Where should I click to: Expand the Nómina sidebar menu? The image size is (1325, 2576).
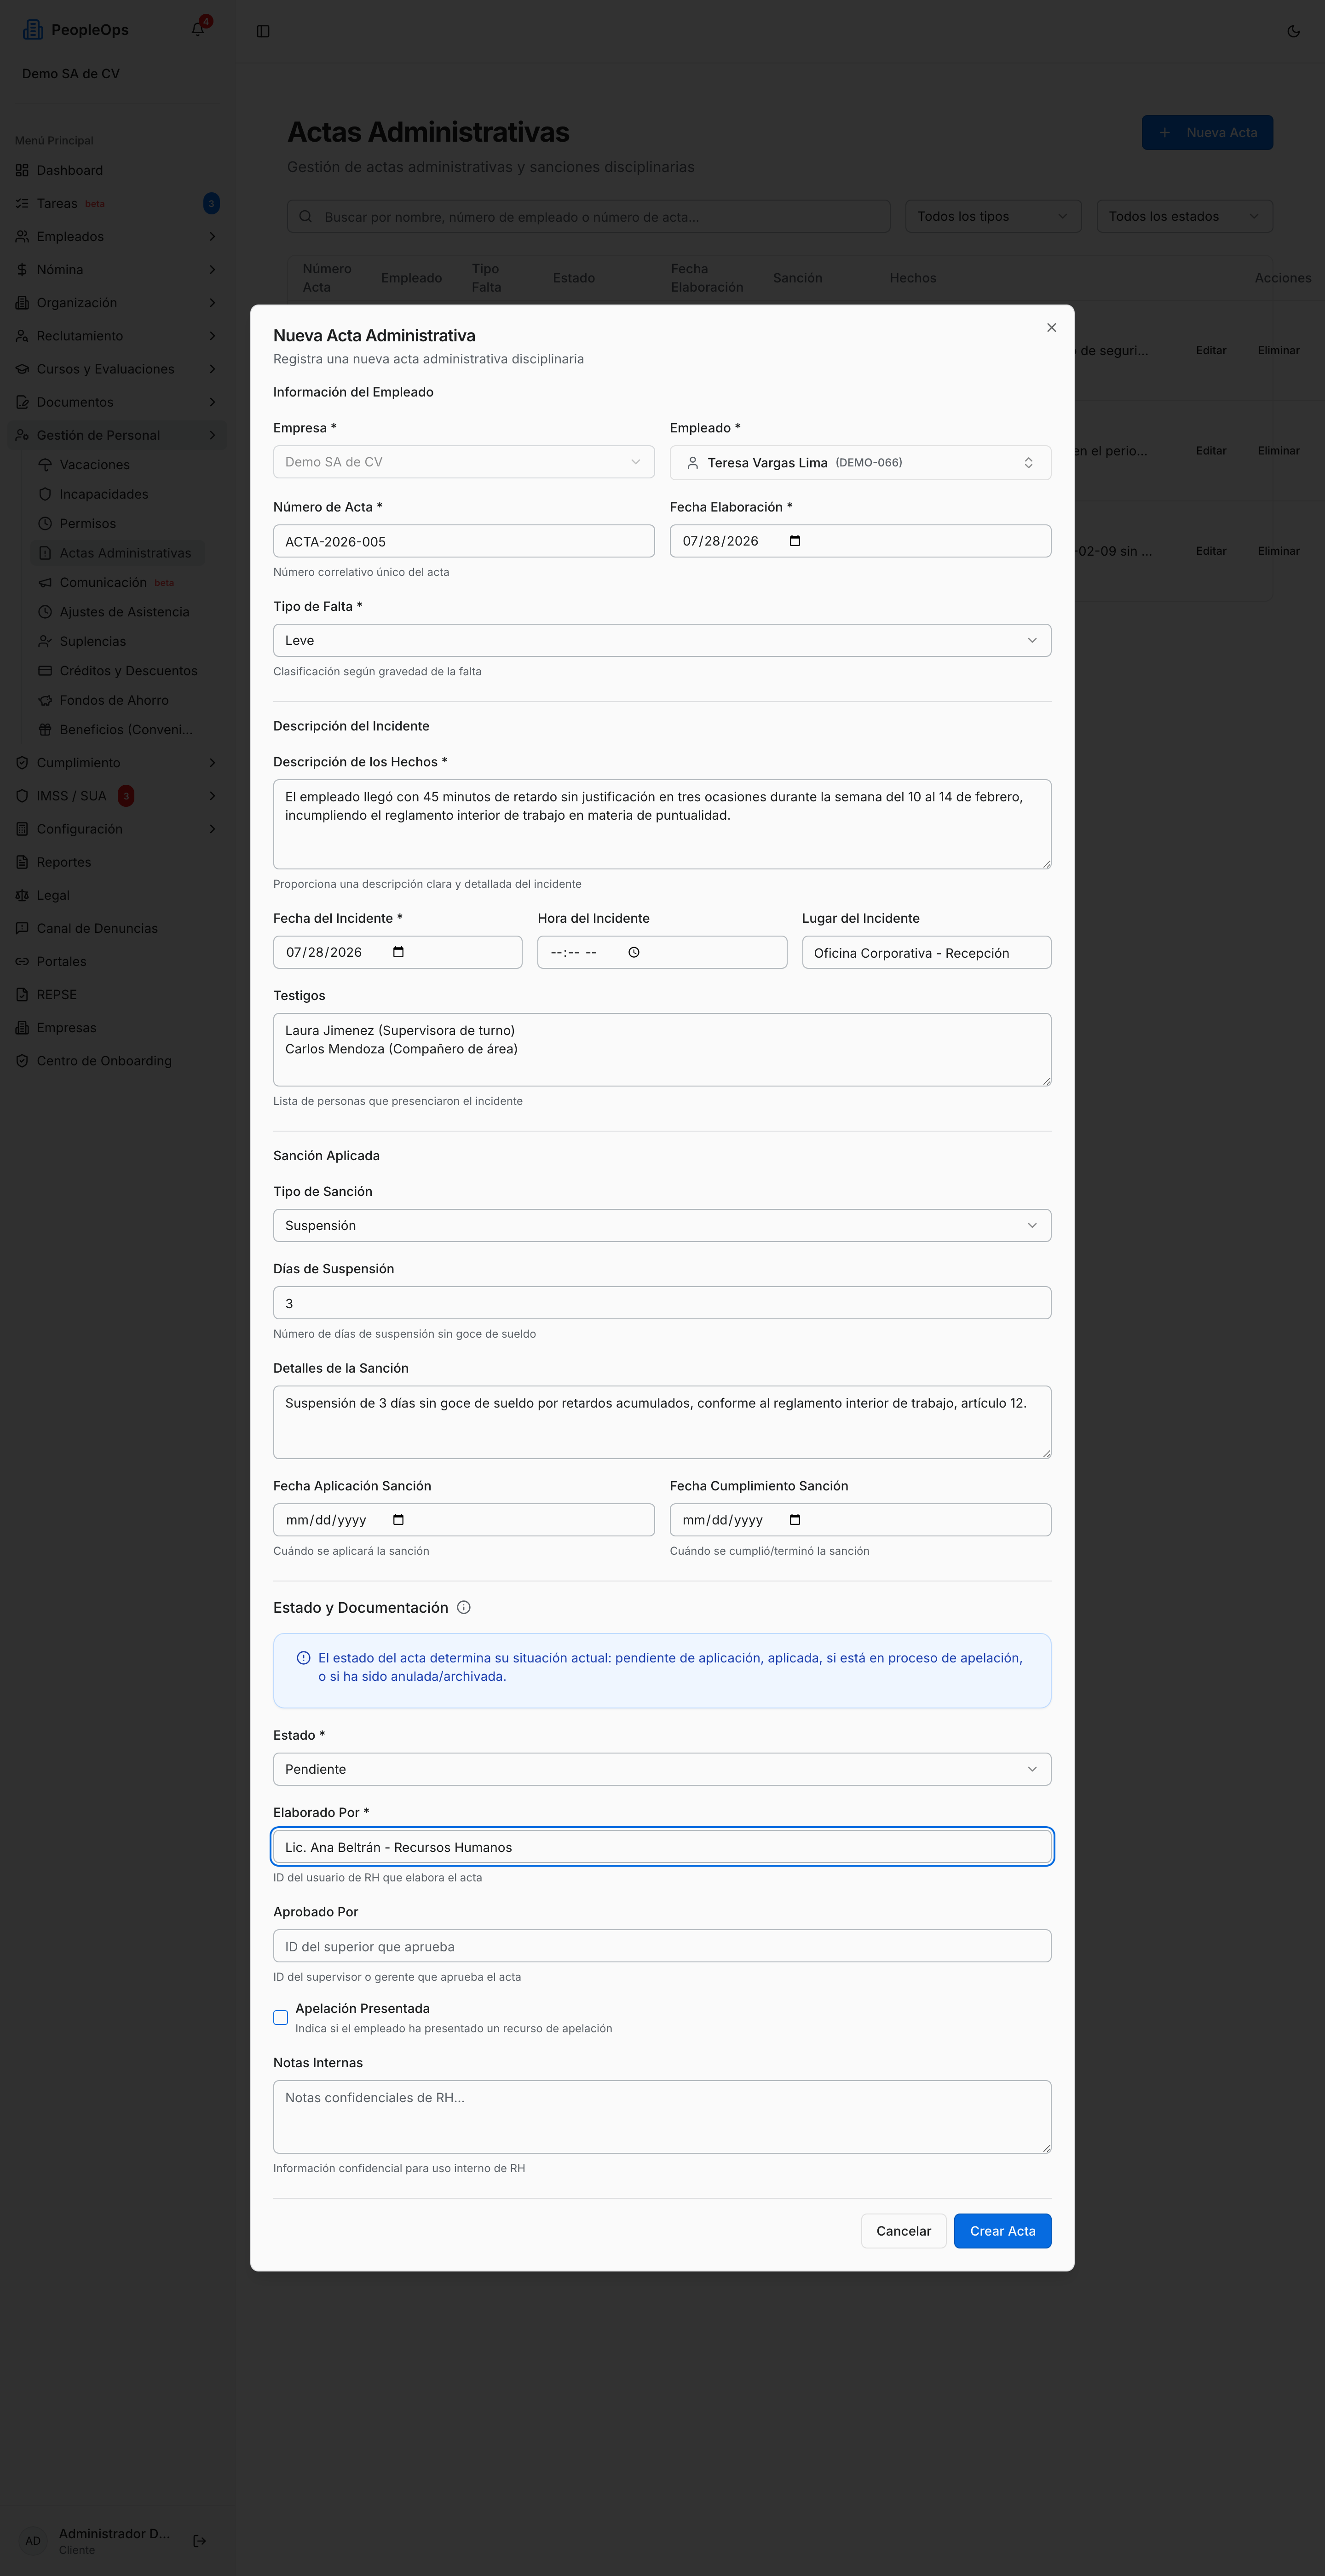(116, 270)
